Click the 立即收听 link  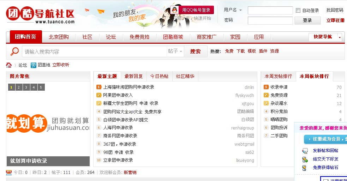click(x=61, y=65)
